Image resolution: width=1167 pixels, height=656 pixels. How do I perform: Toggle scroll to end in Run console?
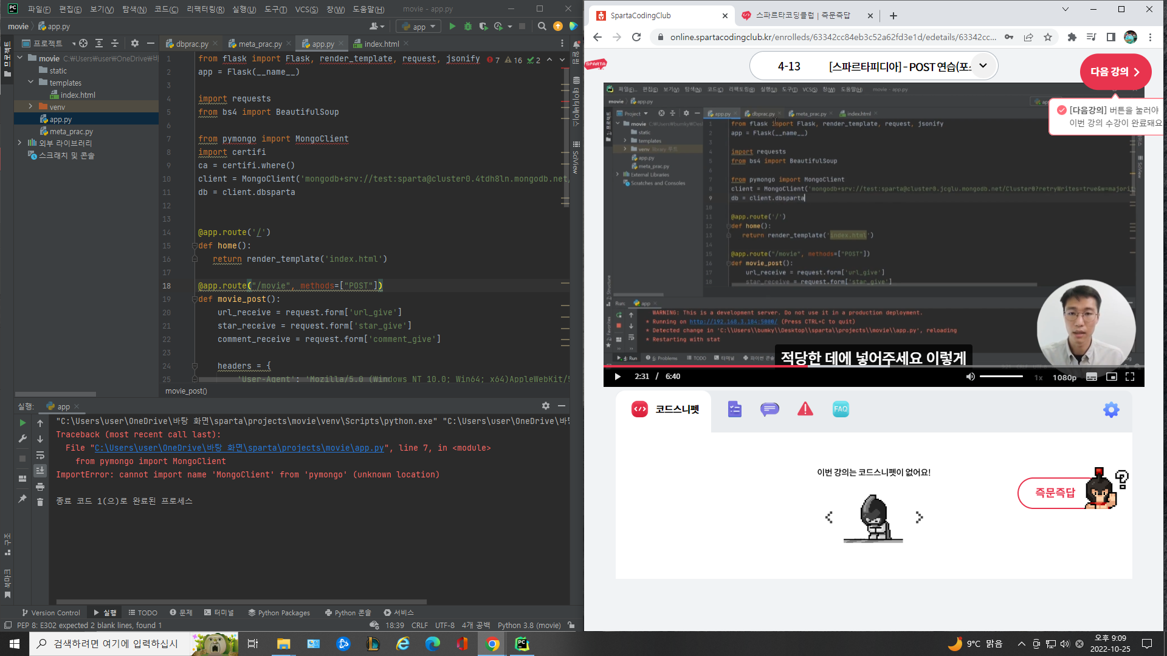(x=40, y=471)
